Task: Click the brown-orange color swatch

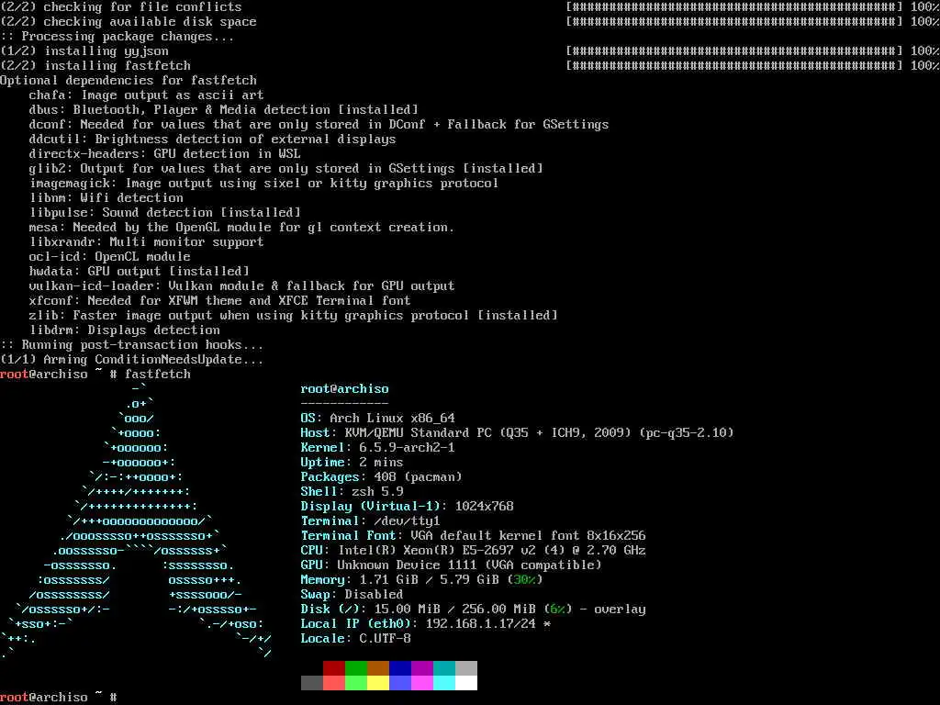Action: 378,668
